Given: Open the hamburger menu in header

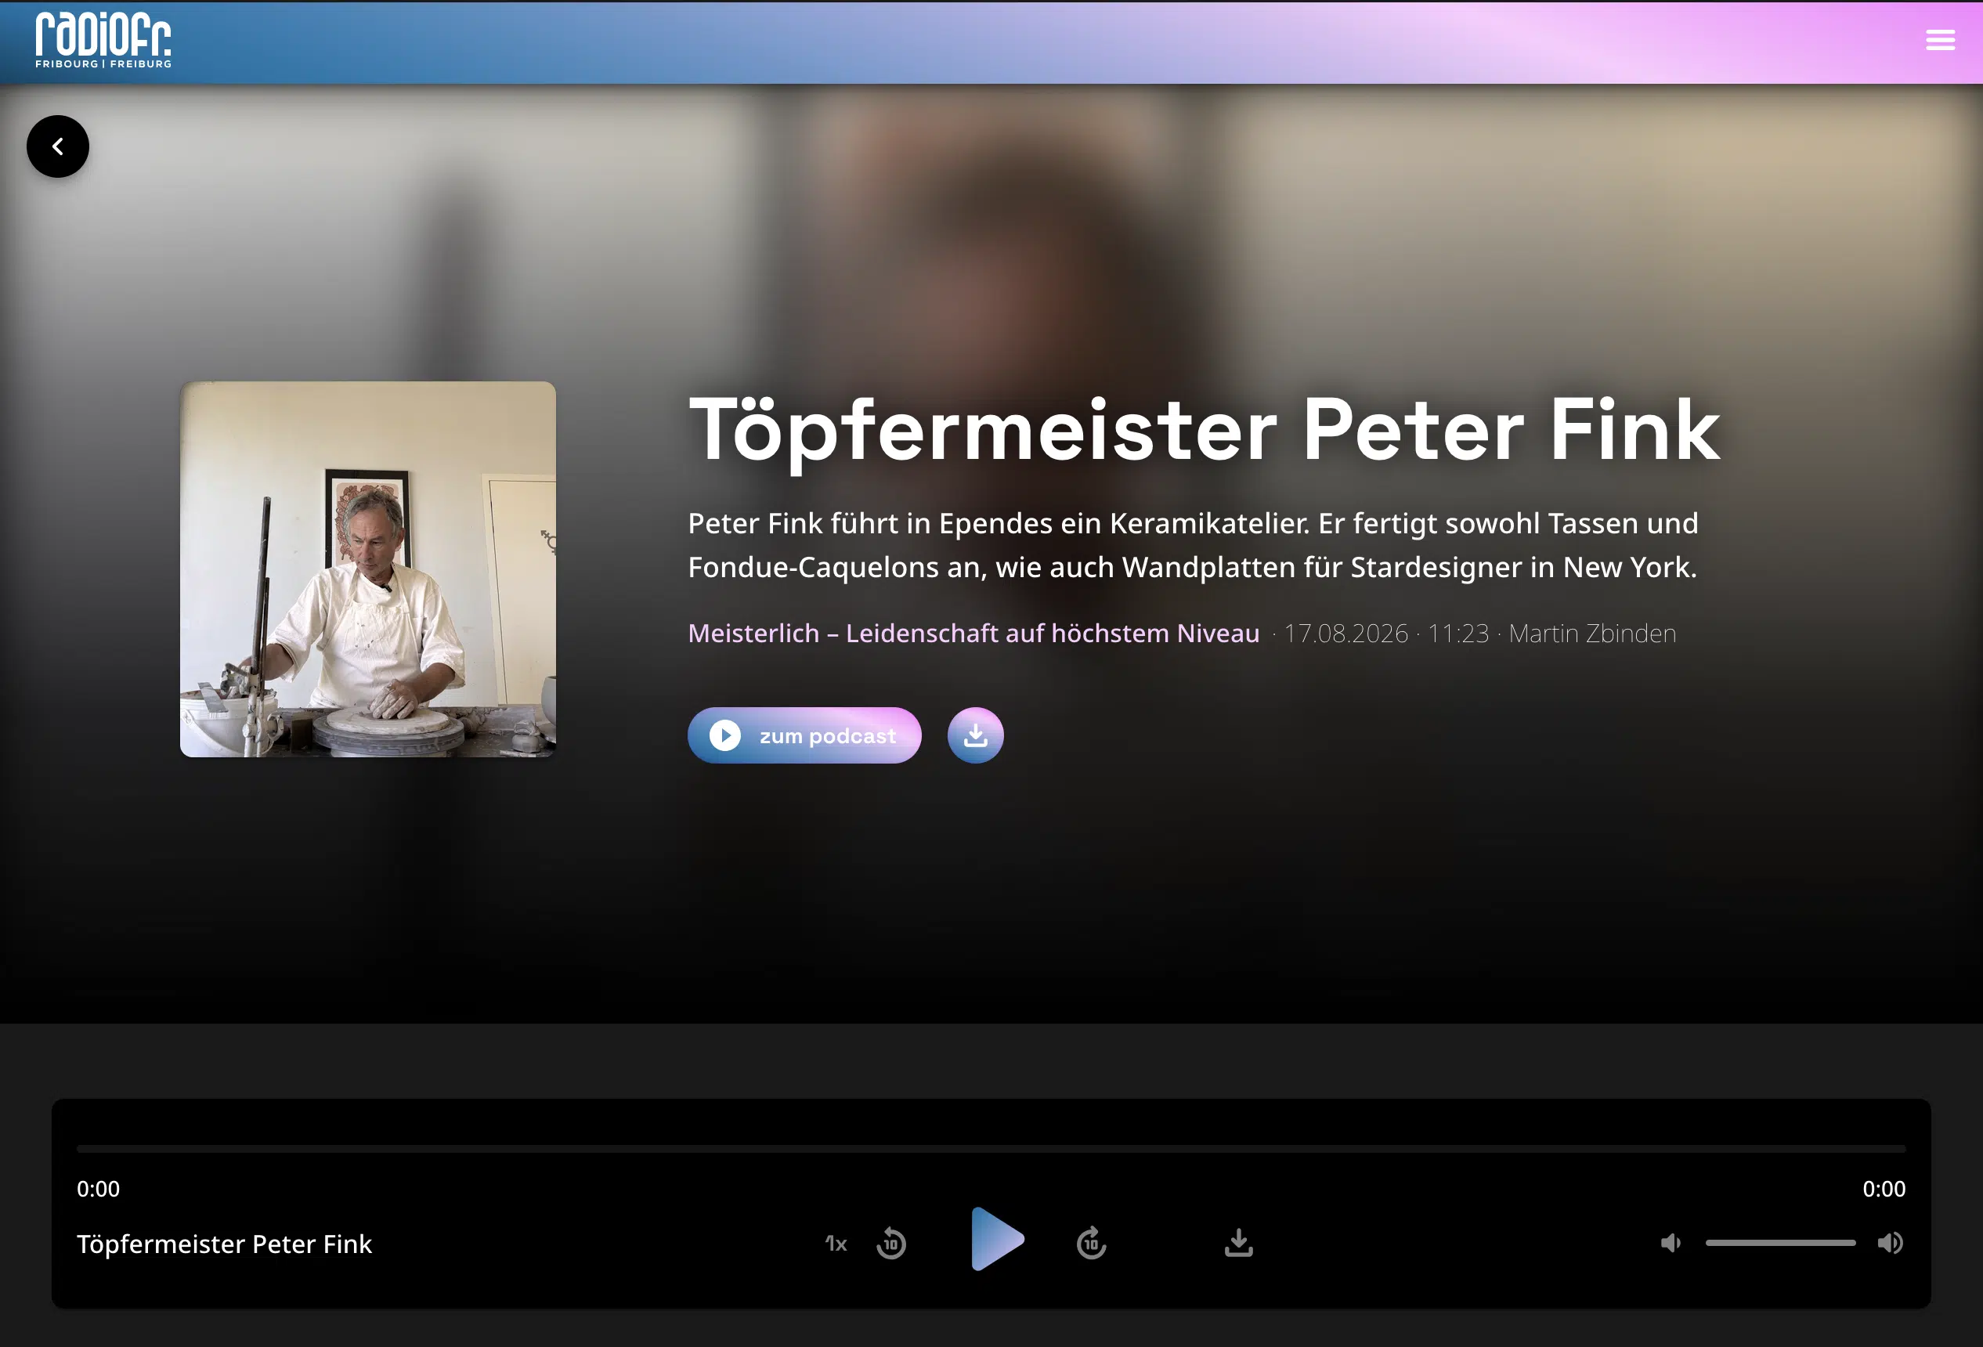Looking at the screenshot, I should [x=1939, y=40].
